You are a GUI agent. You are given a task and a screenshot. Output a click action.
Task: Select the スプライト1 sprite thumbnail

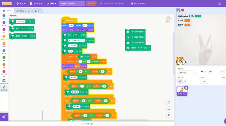coord(182,91)
